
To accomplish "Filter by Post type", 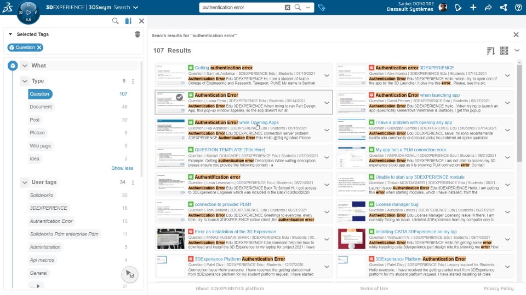I will click(35, 120).
